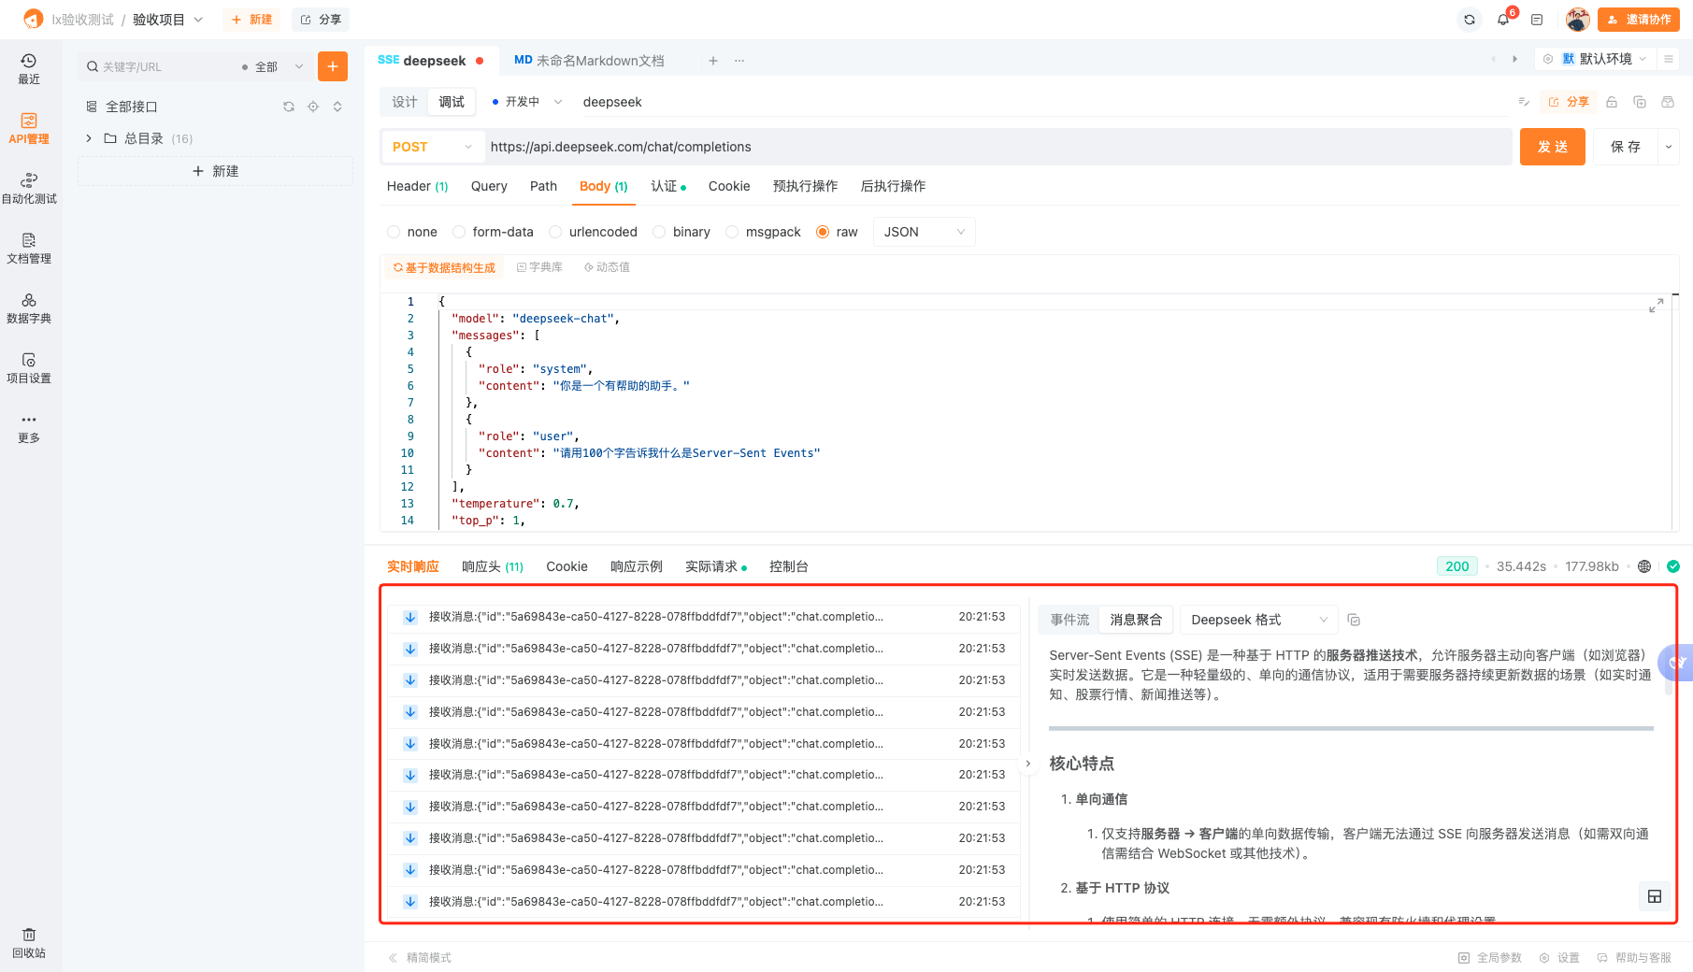Click the 精简模式 link
The height and width of the screenshot is (972, 1693).
(x=420, y=958)
